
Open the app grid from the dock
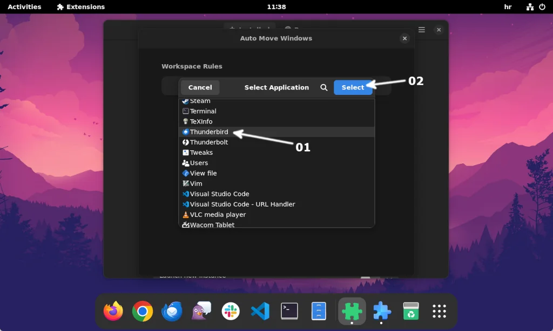pos(439,311)
